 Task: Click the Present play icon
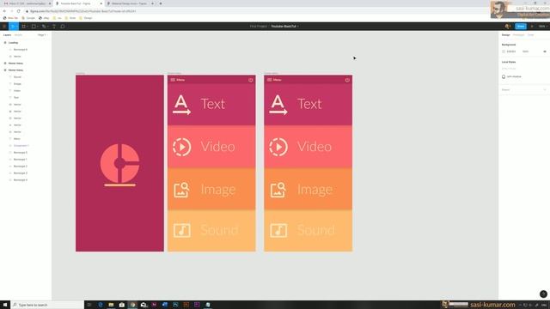pos(532,27)
